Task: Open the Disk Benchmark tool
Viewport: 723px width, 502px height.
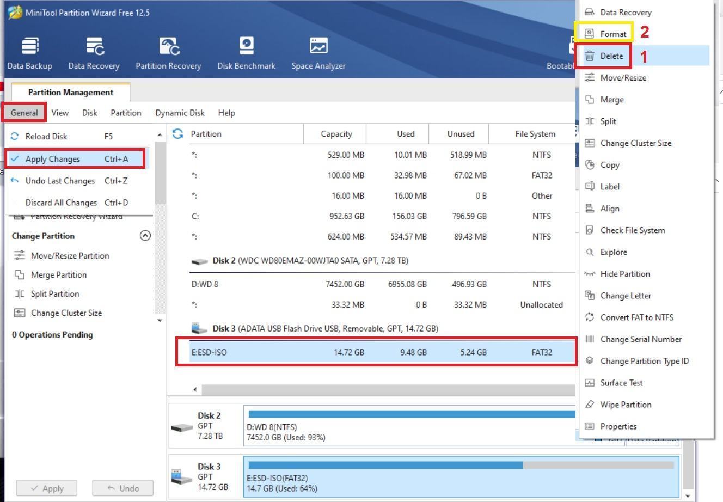Action: [x=246, y=46]
